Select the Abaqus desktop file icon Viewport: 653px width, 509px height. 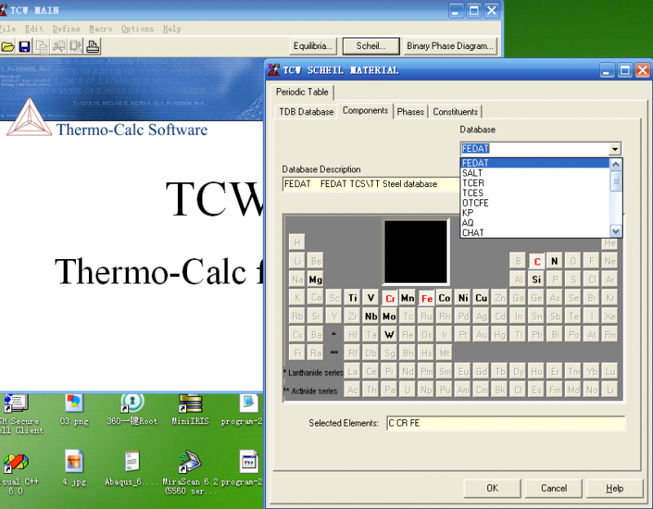(x=131, y=467)
